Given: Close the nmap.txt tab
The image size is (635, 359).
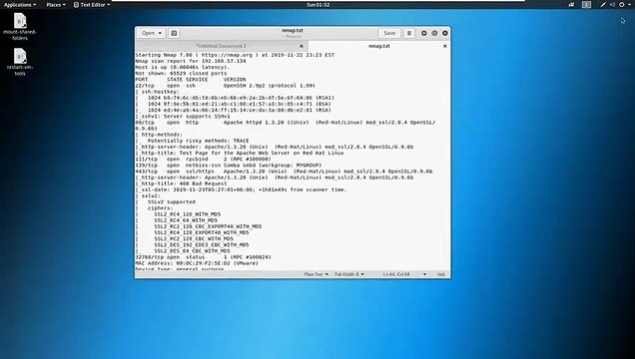Looking at the screenshot, I should [x=444, y=46].
